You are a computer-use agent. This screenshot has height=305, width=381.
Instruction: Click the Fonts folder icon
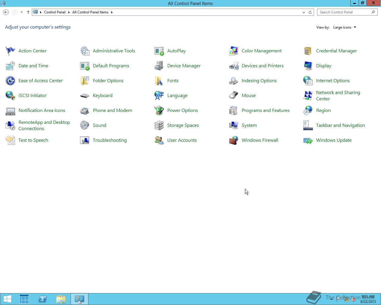coord(159,81)
